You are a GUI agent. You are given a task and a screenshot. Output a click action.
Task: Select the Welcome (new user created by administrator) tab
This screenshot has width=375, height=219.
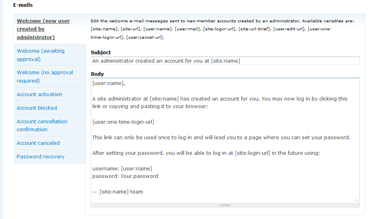[43, 29]
